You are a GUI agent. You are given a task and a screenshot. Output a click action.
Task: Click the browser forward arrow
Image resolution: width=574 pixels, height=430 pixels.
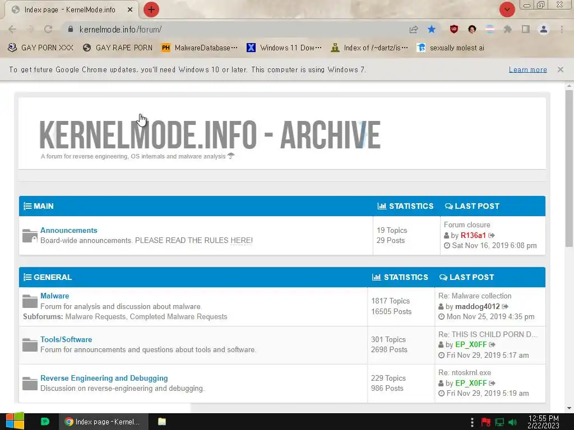coord(30,29)
